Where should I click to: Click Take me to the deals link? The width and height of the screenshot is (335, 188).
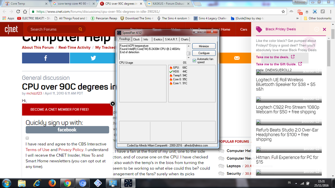tap(275, 57)
